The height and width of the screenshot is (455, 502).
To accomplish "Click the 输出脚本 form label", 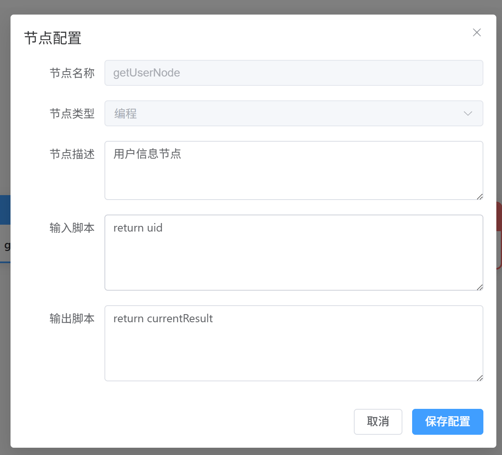I will click(x=72, y=318).
